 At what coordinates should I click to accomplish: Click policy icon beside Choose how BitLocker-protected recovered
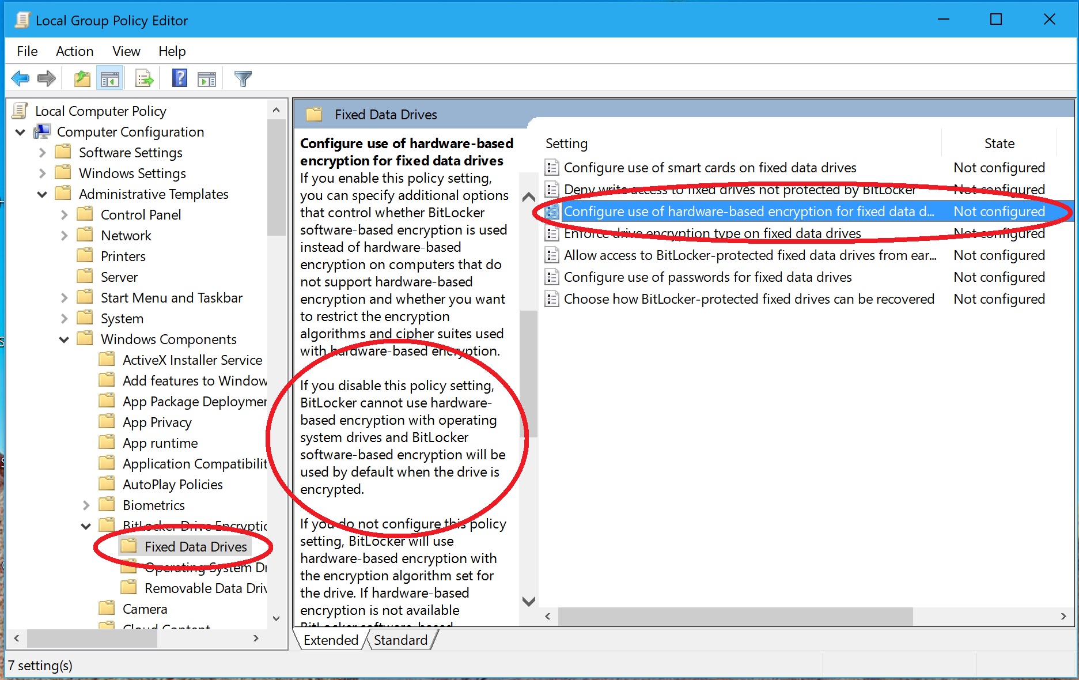[x=552, y=299]
